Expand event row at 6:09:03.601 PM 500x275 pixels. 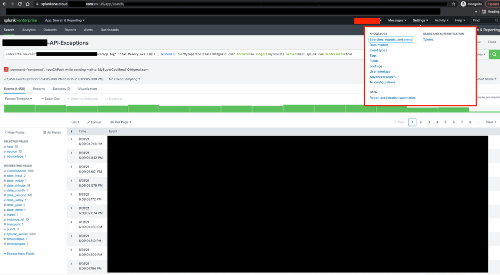(72, 167)
